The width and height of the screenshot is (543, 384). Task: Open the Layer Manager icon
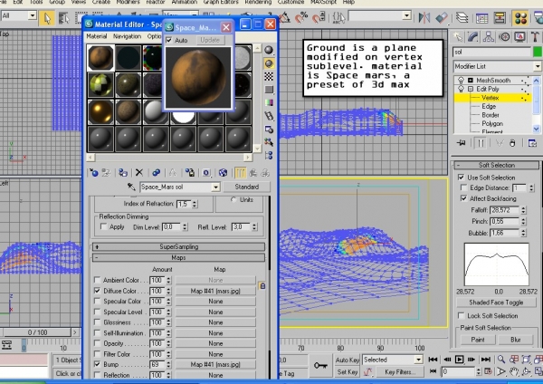pyautogui.click(x=462, y=17)
